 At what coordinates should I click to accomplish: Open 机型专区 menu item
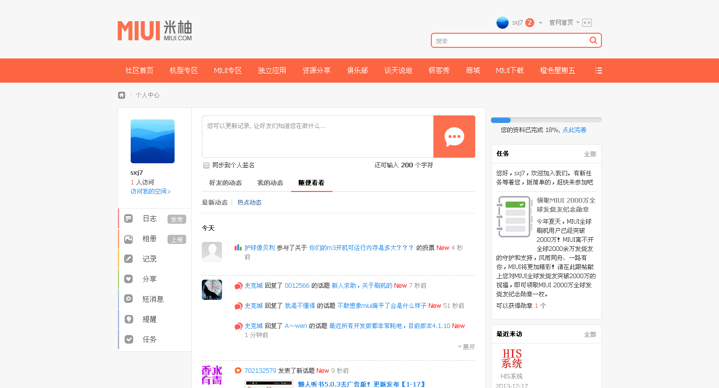click(x=184, y=71)
